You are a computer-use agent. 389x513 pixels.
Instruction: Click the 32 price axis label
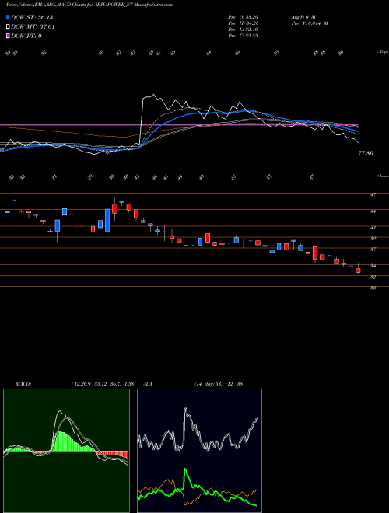373,277
